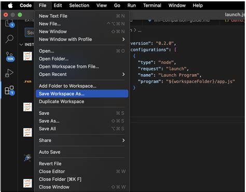Expand New Window with Profile submenu
246x192 pixels.
point(81,39)
